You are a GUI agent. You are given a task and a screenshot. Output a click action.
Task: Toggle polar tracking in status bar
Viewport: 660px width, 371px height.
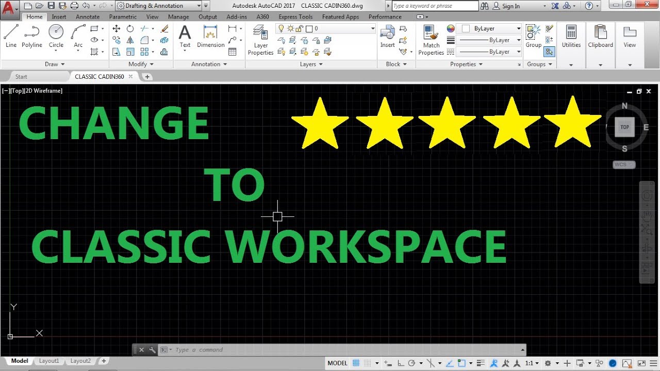tap(412, 363)
